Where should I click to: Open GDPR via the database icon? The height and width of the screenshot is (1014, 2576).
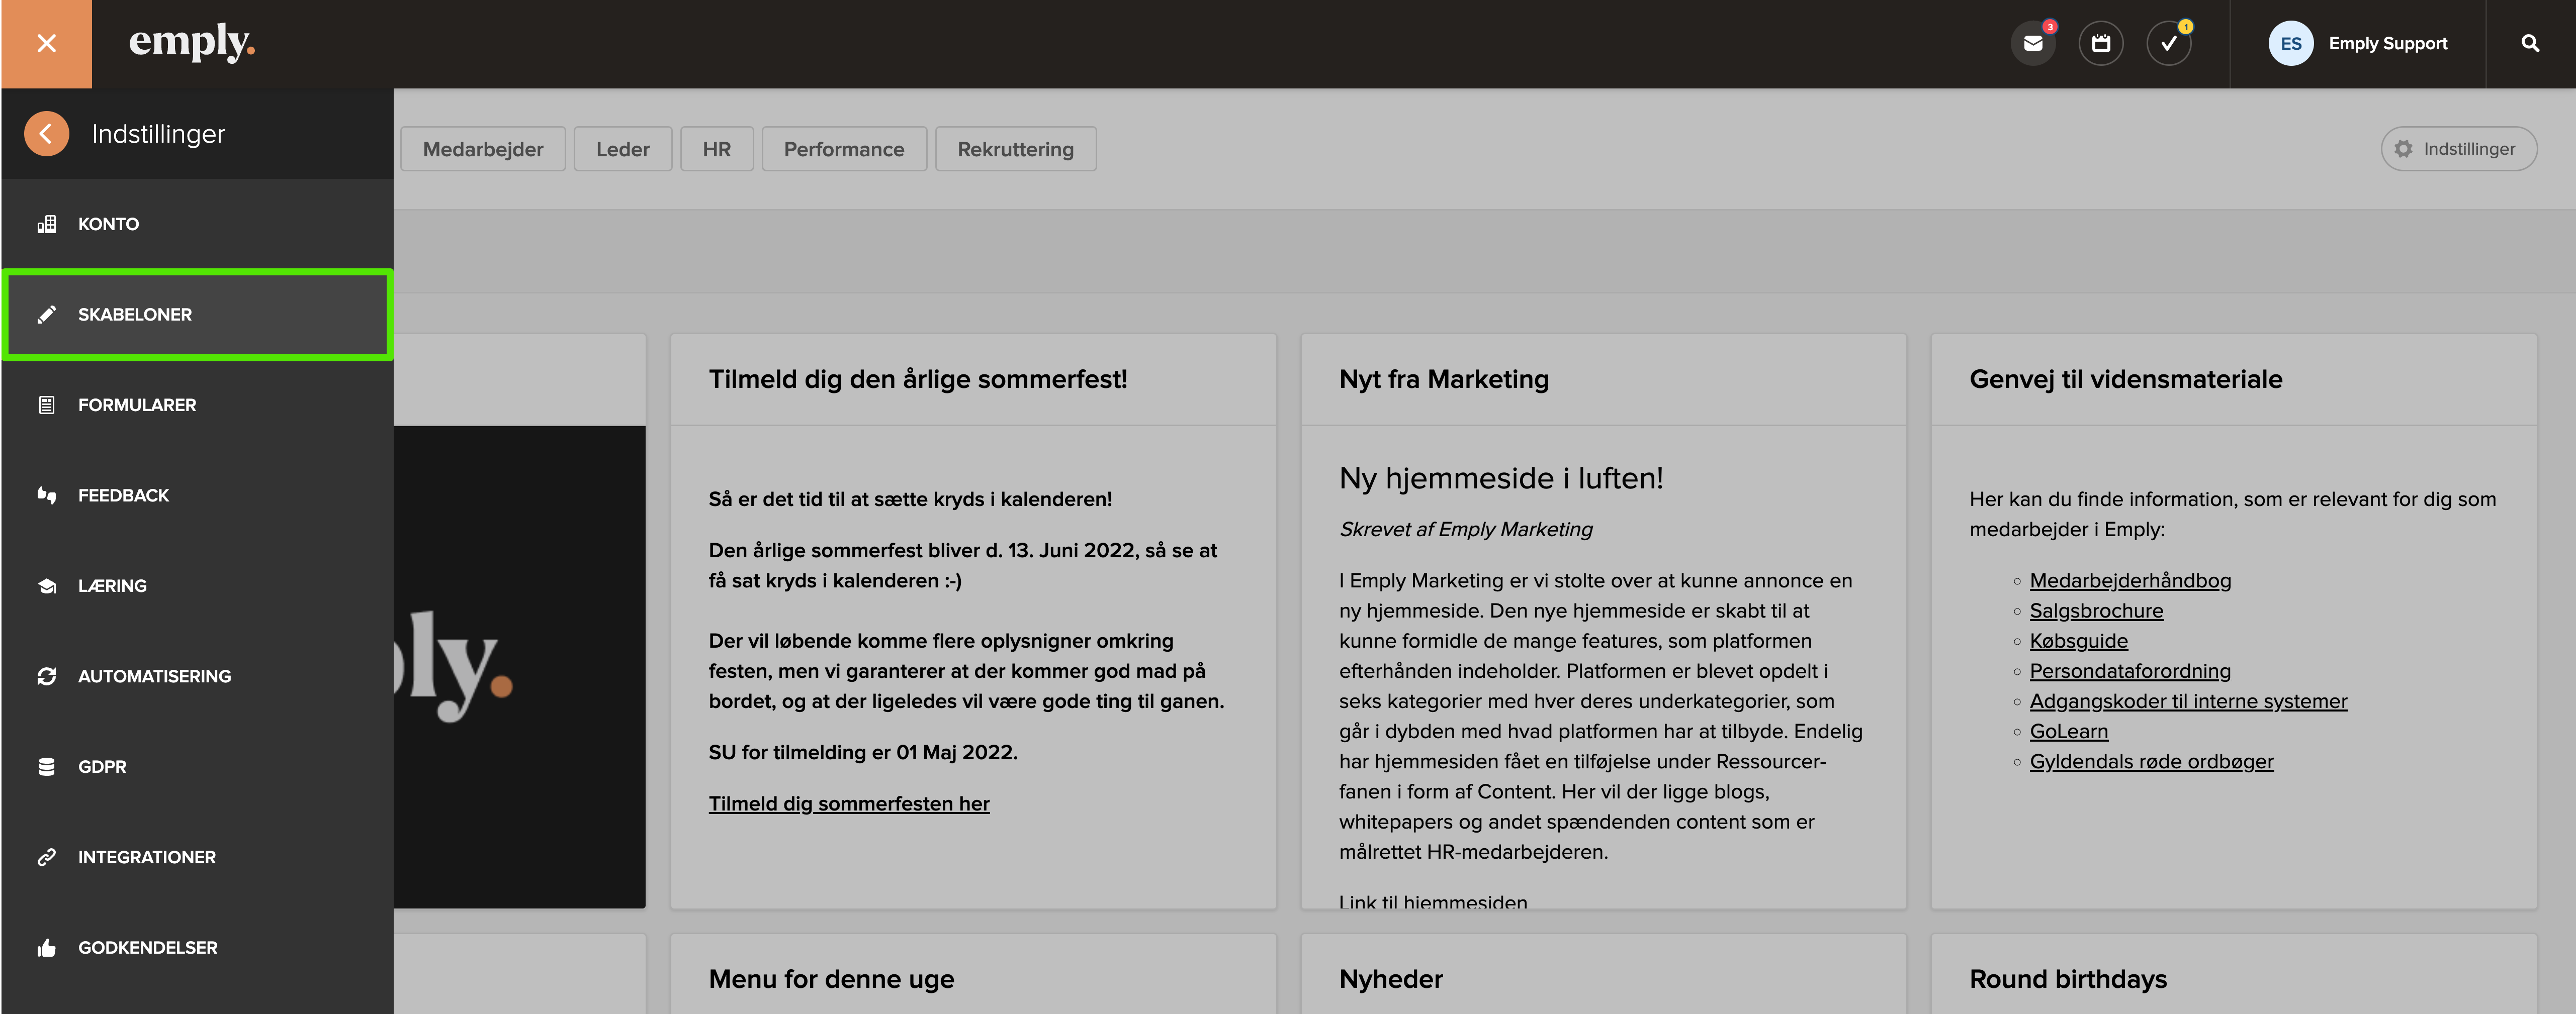pos(102,766)
